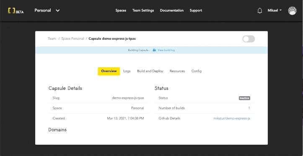Click the Space value Personal
303x156 pixels.
137,108
